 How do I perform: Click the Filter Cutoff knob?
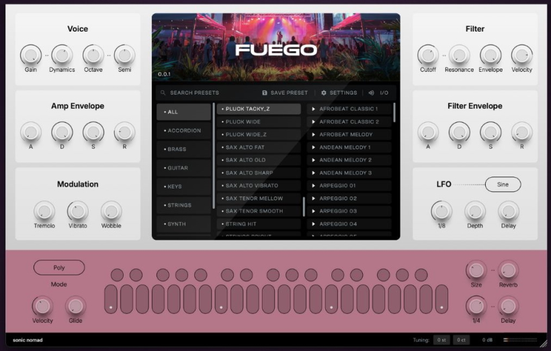point(427,55)
